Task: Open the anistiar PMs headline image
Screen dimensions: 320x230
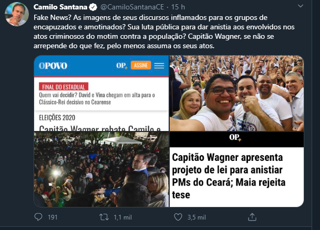Action: pos(236,169)
